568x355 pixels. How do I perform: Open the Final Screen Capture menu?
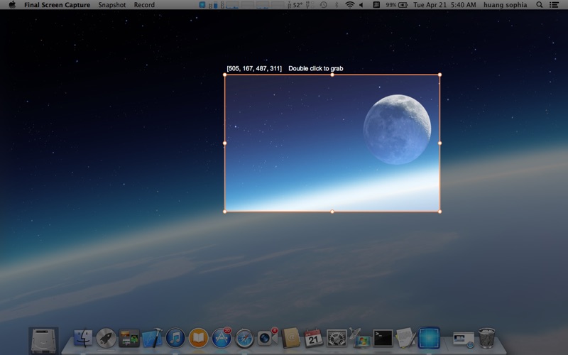58,5
